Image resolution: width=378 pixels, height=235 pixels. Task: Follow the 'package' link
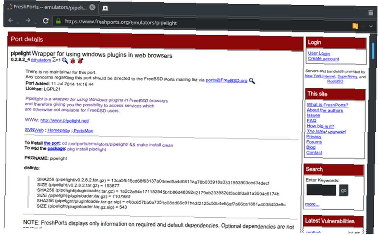point(56,148)
